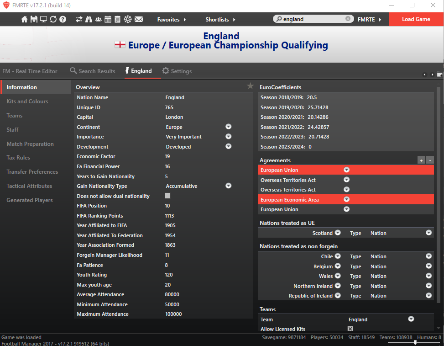This screenshot has width=444, height=346.
Task: Open the Republic of Ireland nation dropdown
Action: click(338, 296)
